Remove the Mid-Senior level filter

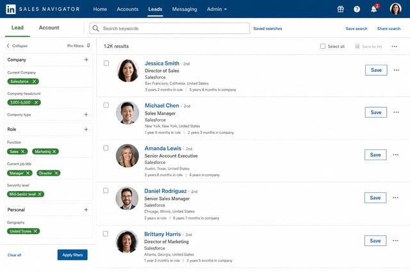pyautogui.click(x=40, y=194)
